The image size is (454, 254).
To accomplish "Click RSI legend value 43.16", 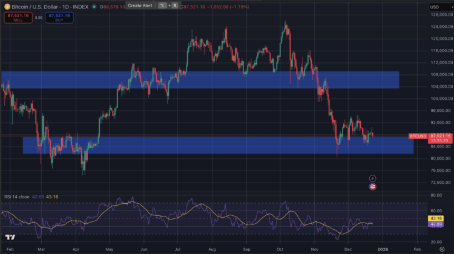I will coord(52,197).
